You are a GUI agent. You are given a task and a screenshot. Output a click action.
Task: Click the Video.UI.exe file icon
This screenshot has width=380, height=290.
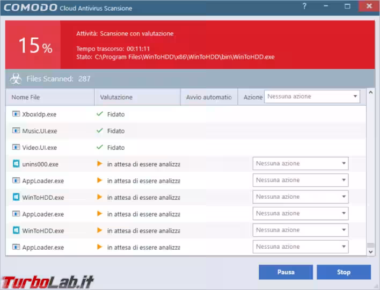[16, 147]
